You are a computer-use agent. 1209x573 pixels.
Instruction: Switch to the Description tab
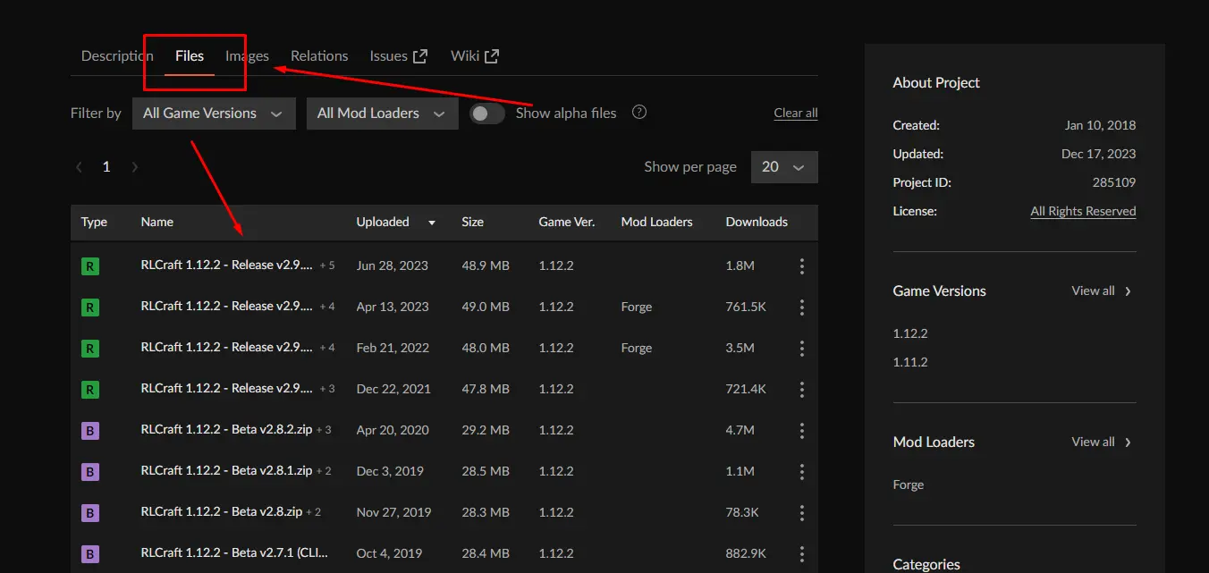117,55
